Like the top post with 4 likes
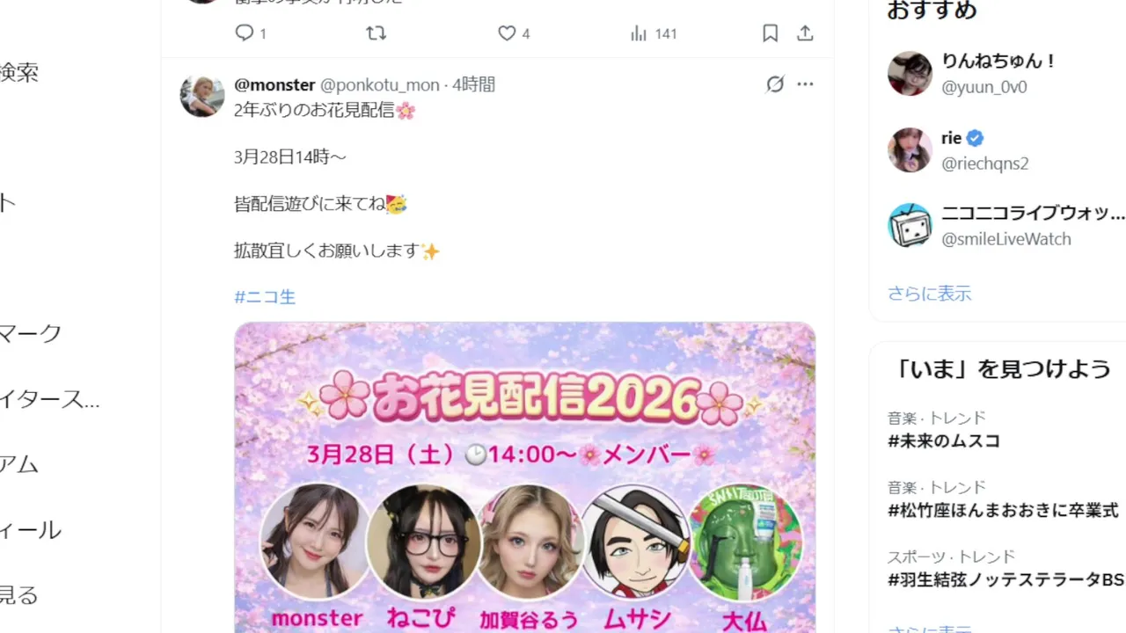Image resolution: width=1126 pixels, height=633 pixels. (507, 33)
